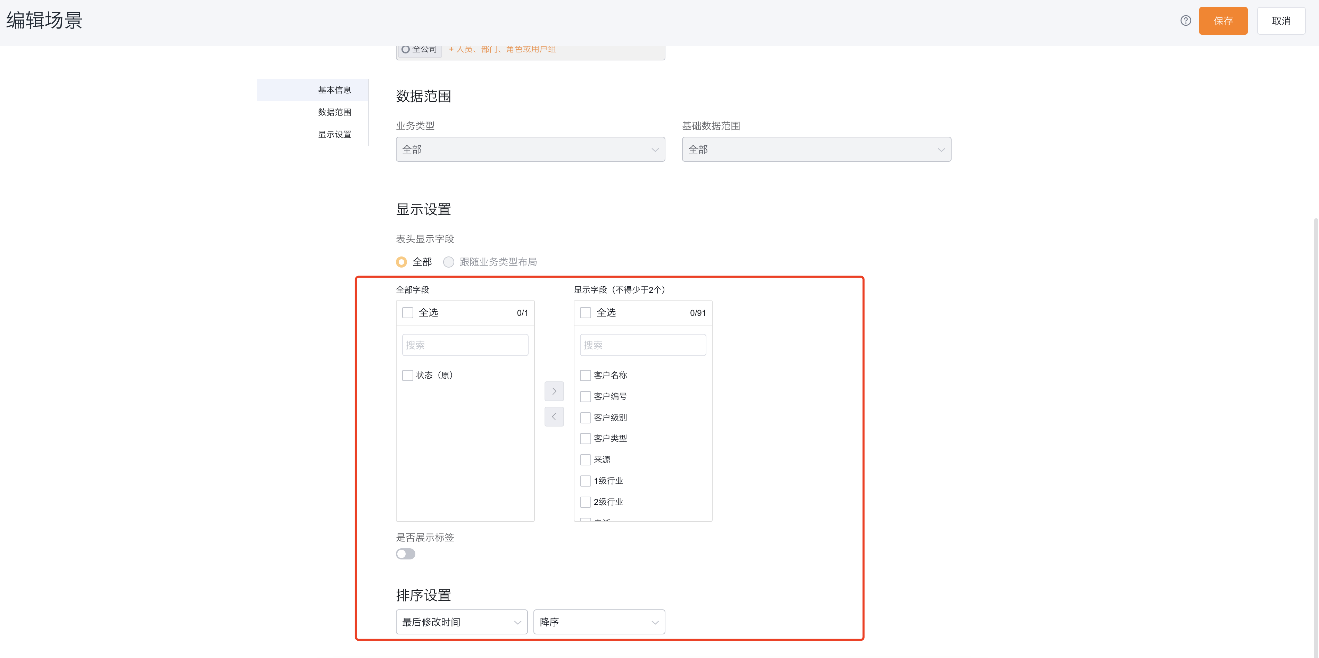Click the 保存 button
This screenshot has height=658, width=1319.
(x=1223, y=21)
